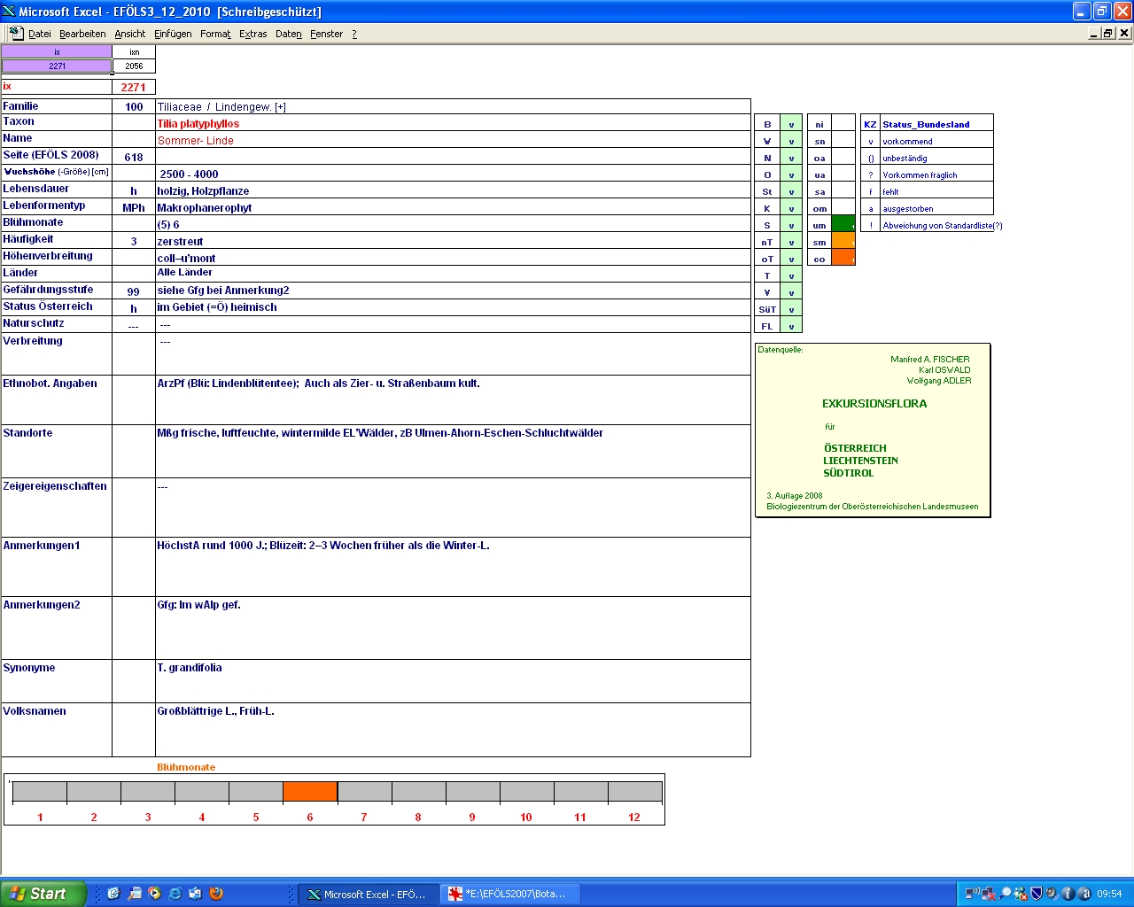1134x907 pixels.
Task: Select 'im Gebiet (=Ö) heimisch' cell
Action: (x=453, y=307)
